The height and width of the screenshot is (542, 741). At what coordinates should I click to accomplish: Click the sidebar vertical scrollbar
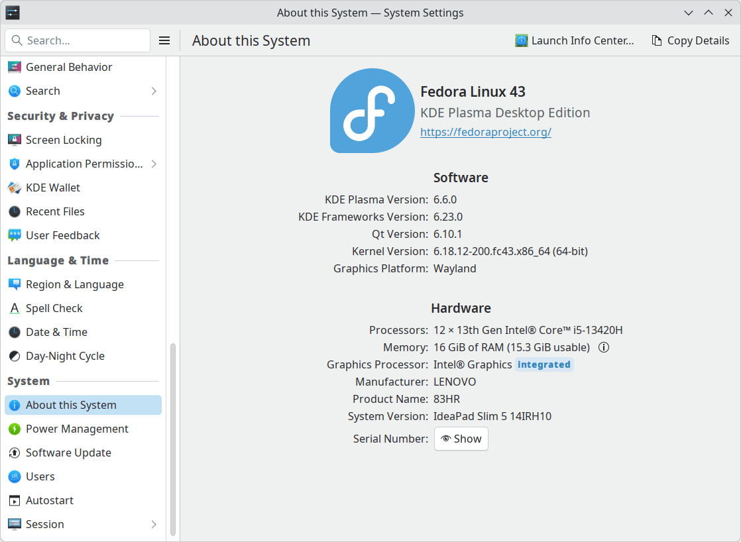(x=173, y=437)
